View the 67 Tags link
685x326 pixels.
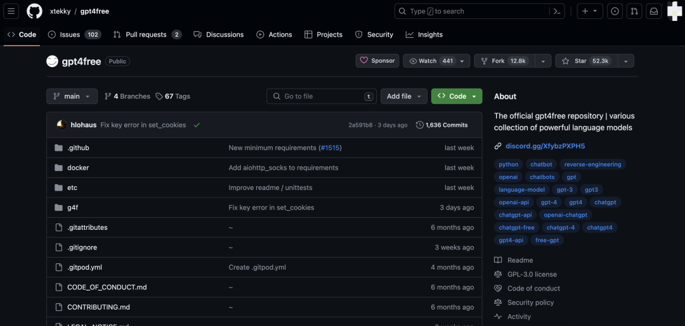click(173, 96)
